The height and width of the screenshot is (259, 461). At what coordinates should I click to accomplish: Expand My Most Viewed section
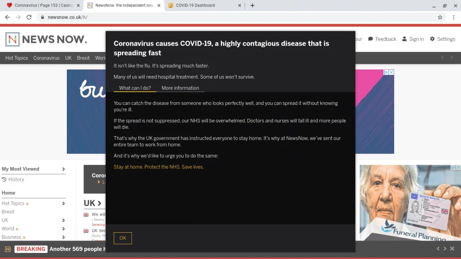click(x=63, y=169)
